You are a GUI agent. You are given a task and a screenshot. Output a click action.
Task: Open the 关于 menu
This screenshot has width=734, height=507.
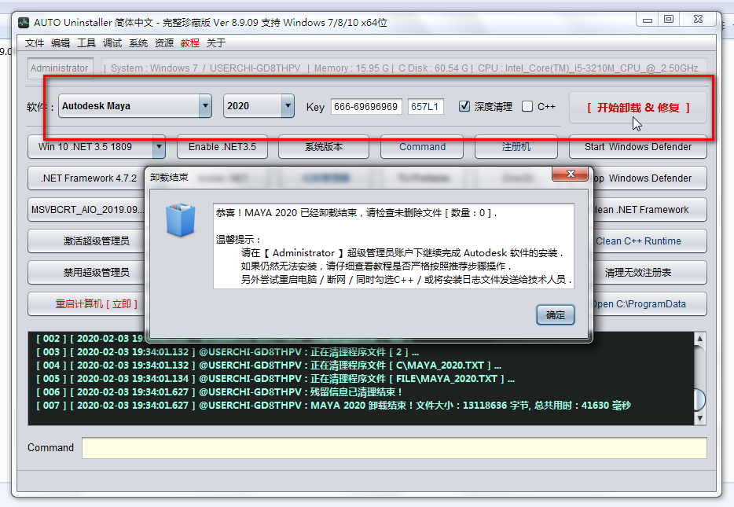tap(216, 43)
